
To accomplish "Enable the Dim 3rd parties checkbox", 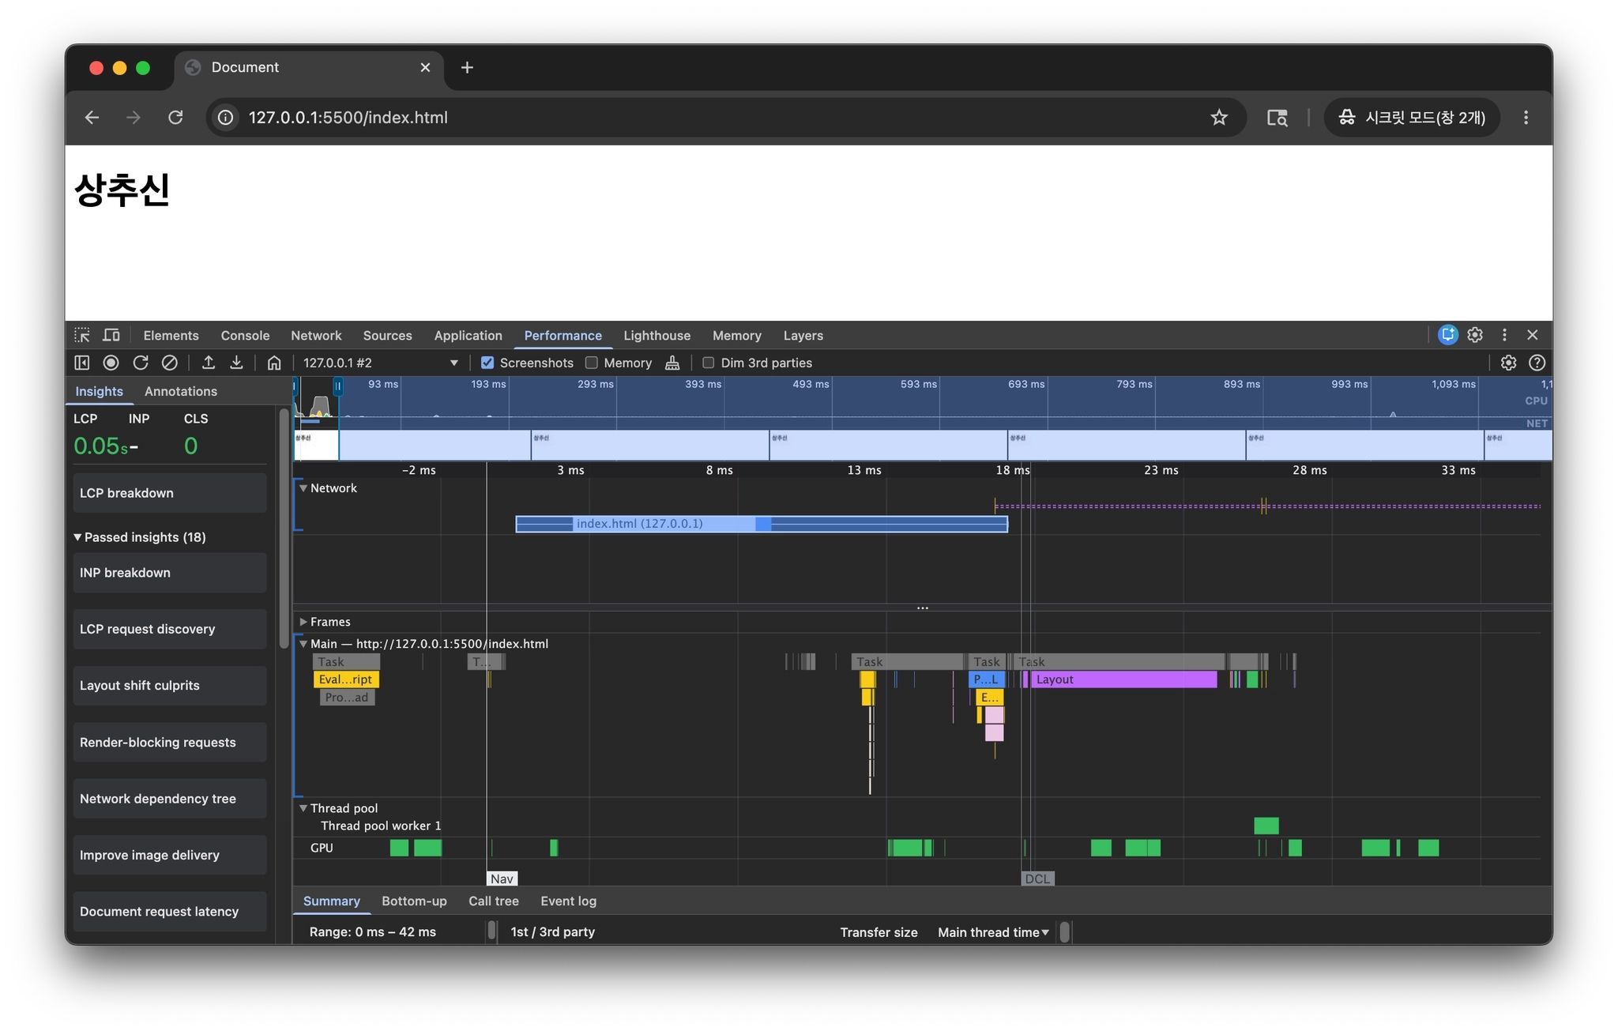I will [x=708, y=363].
